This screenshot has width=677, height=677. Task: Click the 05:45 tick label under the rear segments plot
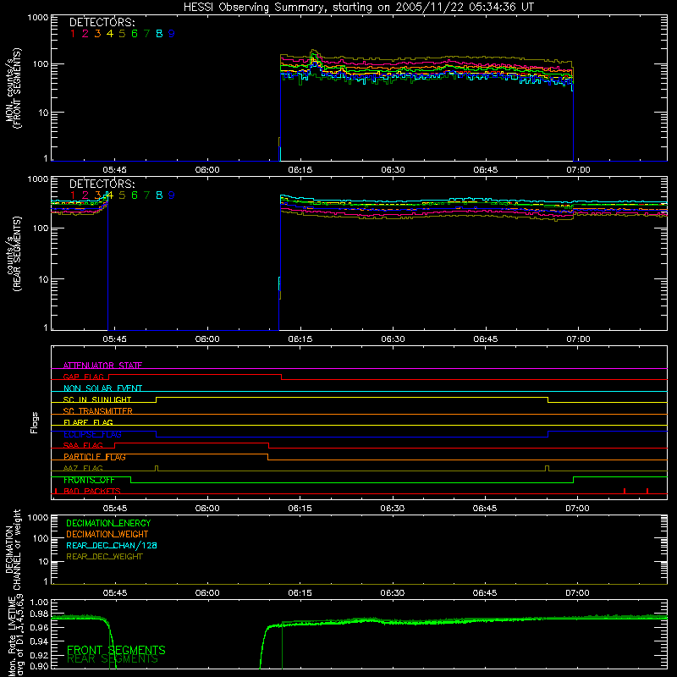pos(115,339)
